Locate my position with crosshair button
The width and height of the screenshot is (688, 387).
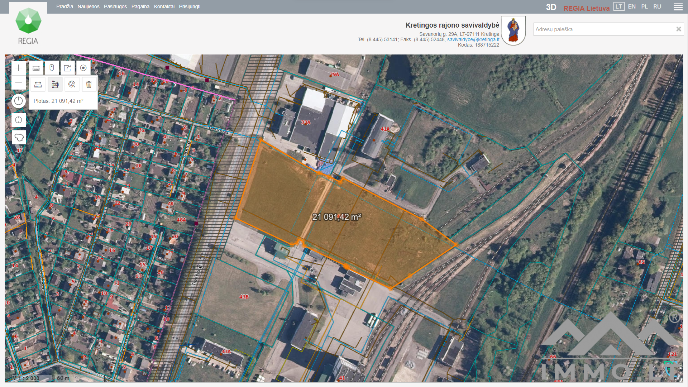19,120
